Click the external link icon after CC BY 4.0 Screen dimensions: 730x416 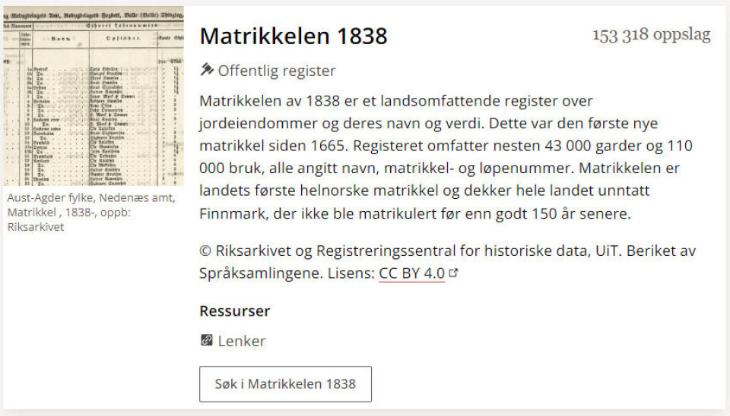[x=454, y=274]
